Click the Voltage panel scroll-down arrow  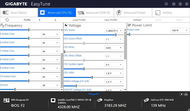[x=125, y=90]
